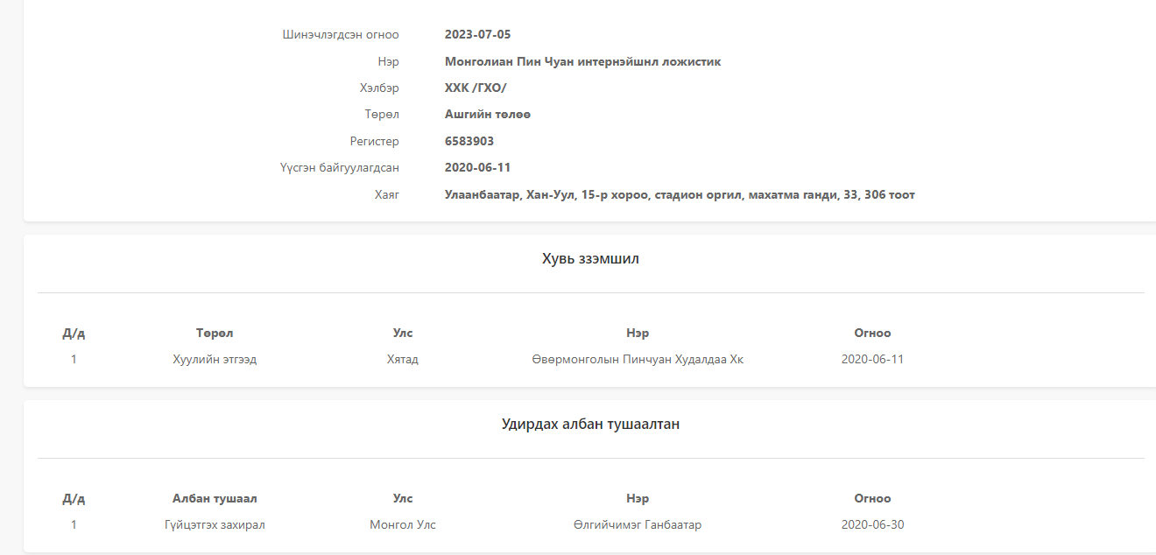The height and width of the screenshot is (555, 1156).
Task: Click the Регистер field label
Action: coord(374,141)
